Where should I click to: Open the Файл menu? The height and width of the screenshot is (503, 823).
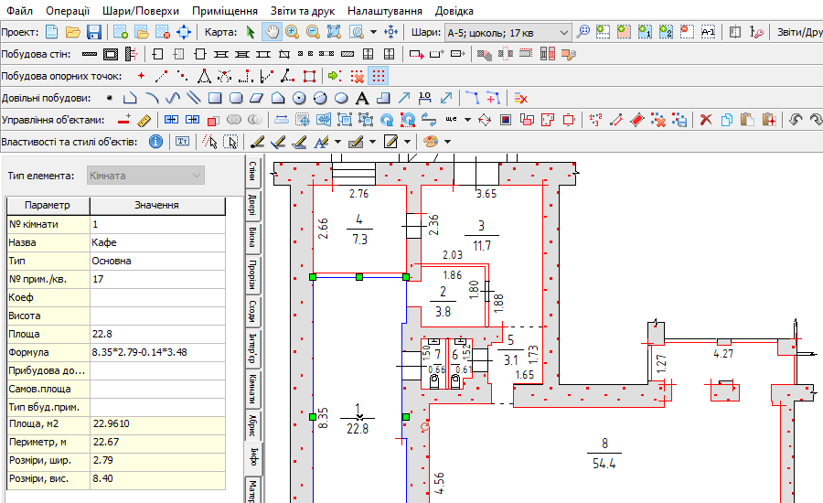[x=19, y=10]
